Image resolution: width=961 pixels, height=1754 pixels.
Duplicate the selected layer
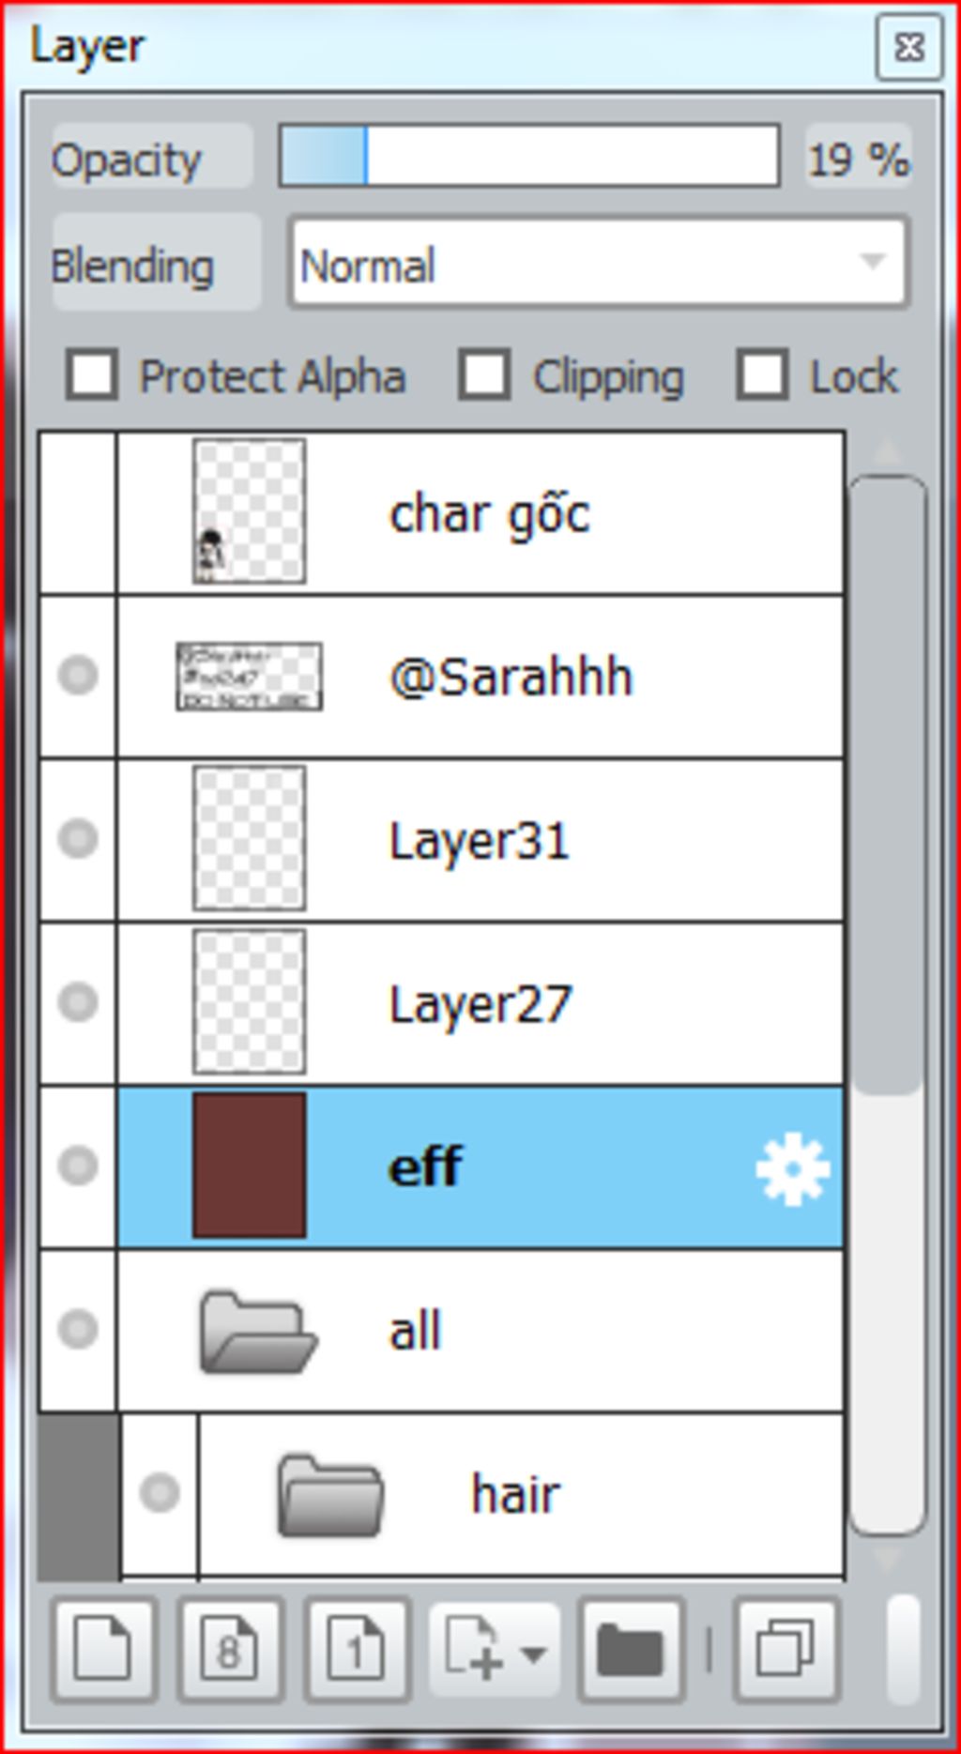[x=785, y=1650]
